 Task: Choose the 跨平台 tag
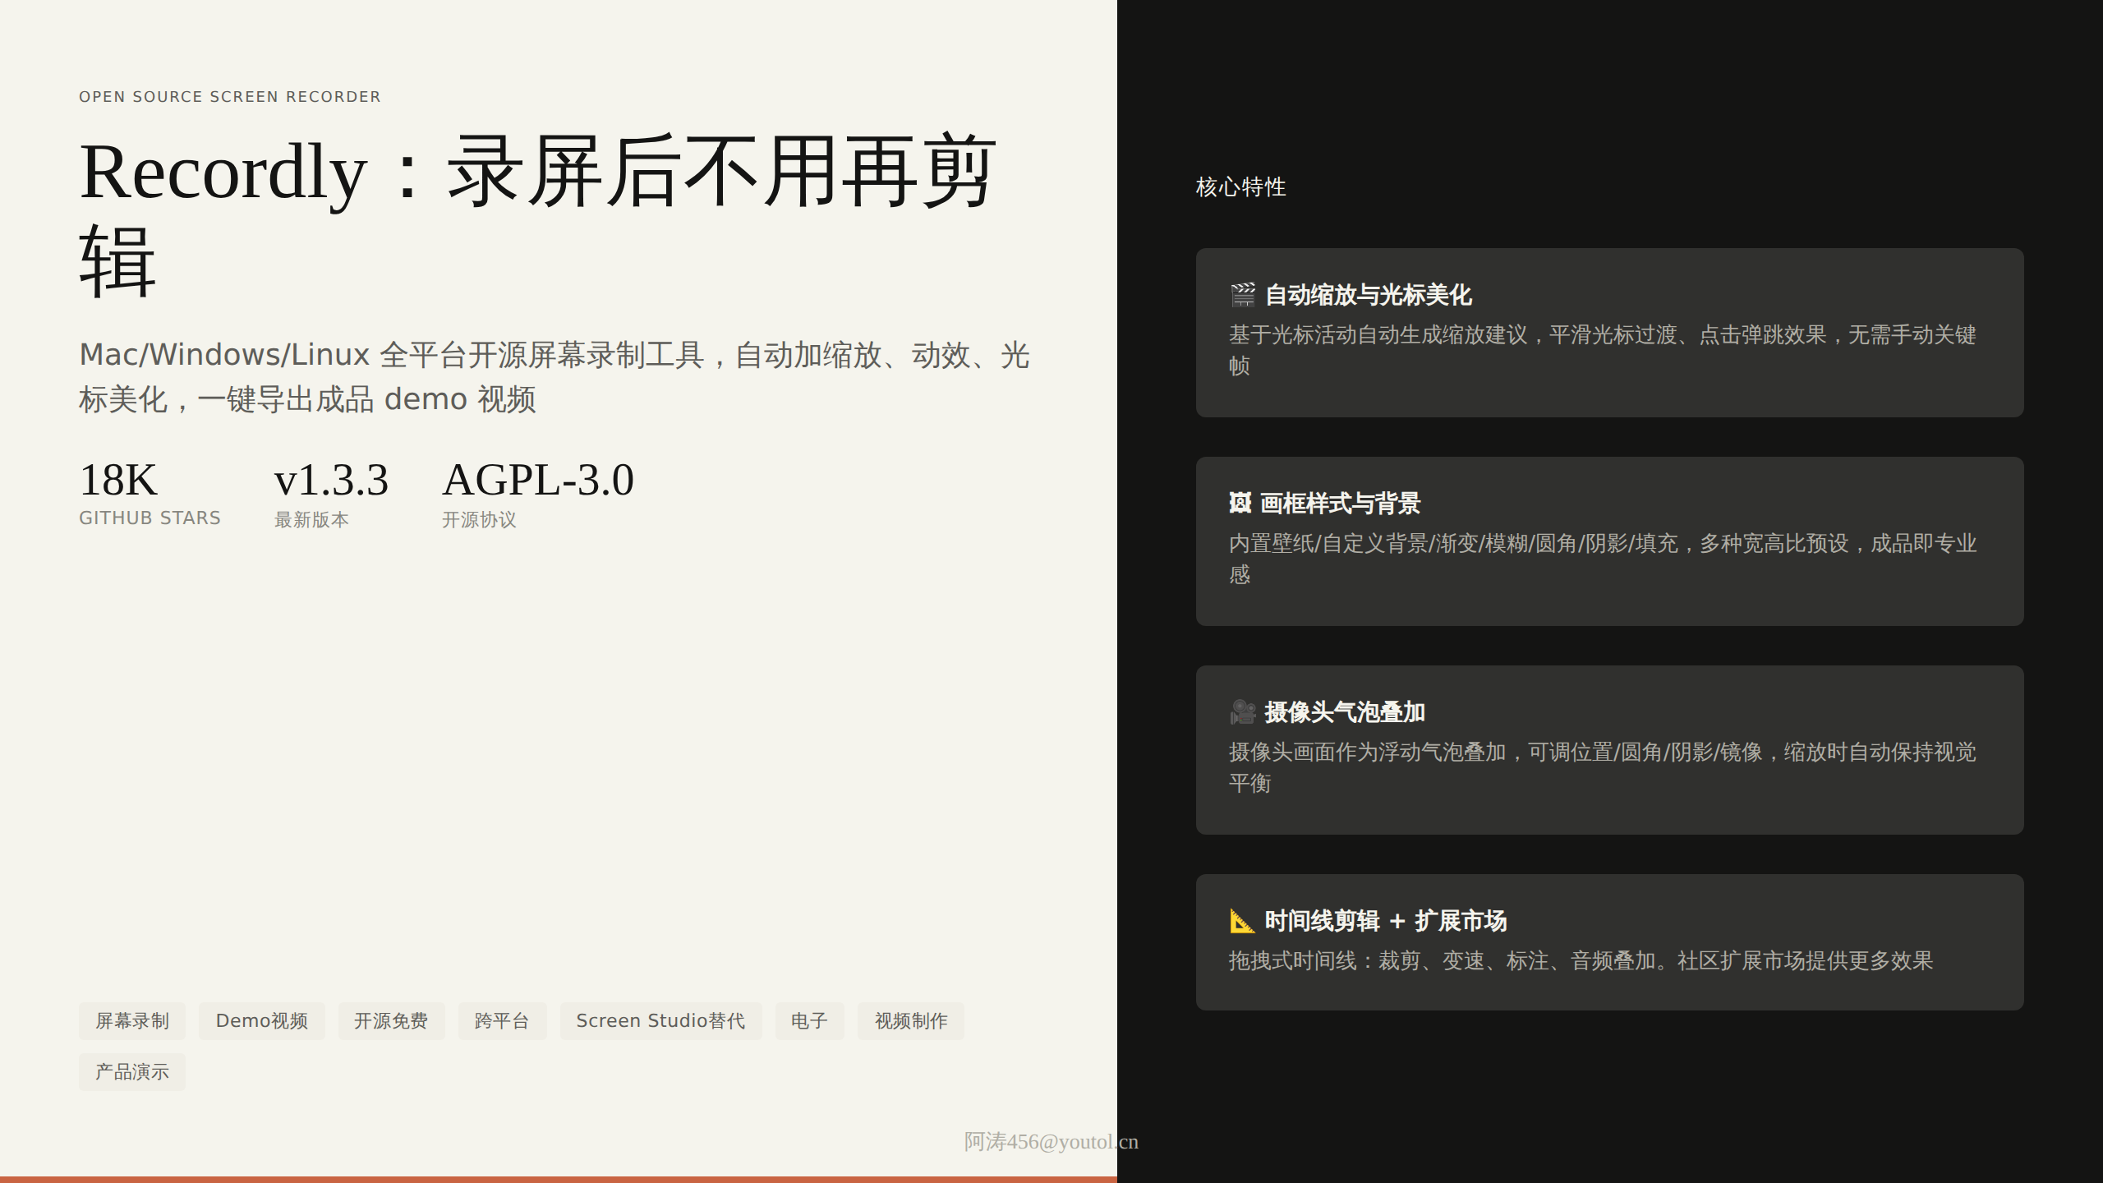tap(502, 1021)
